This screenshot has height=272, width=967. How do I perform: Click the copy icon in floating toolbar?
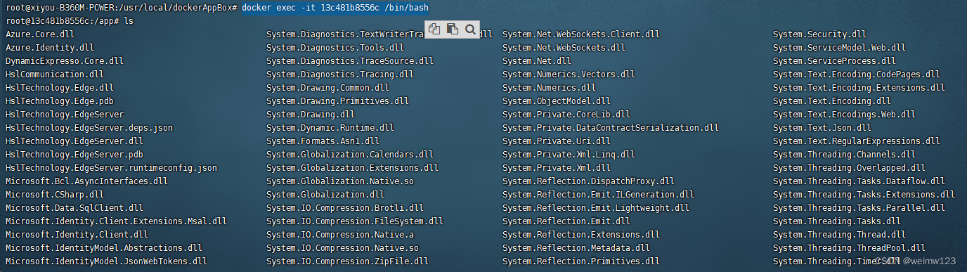click(434, 29)
